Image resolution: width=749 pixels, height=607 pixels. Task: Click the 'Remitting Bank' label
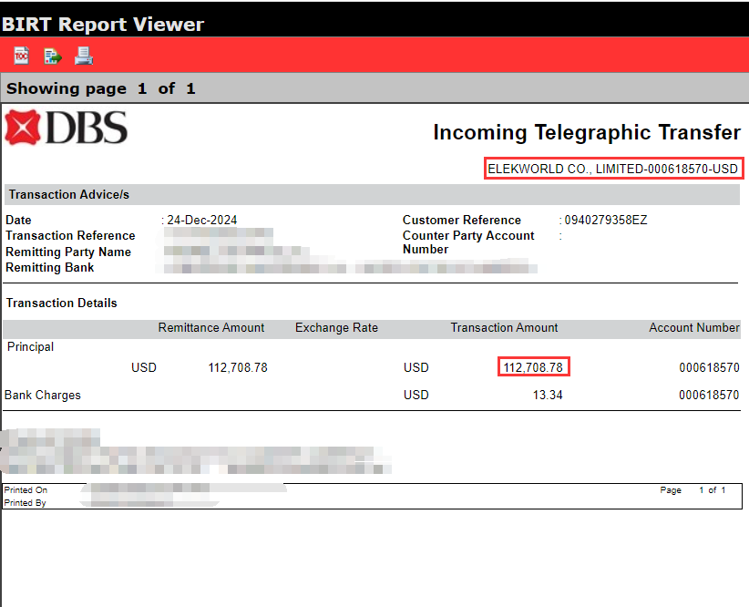tap(50, 267)
